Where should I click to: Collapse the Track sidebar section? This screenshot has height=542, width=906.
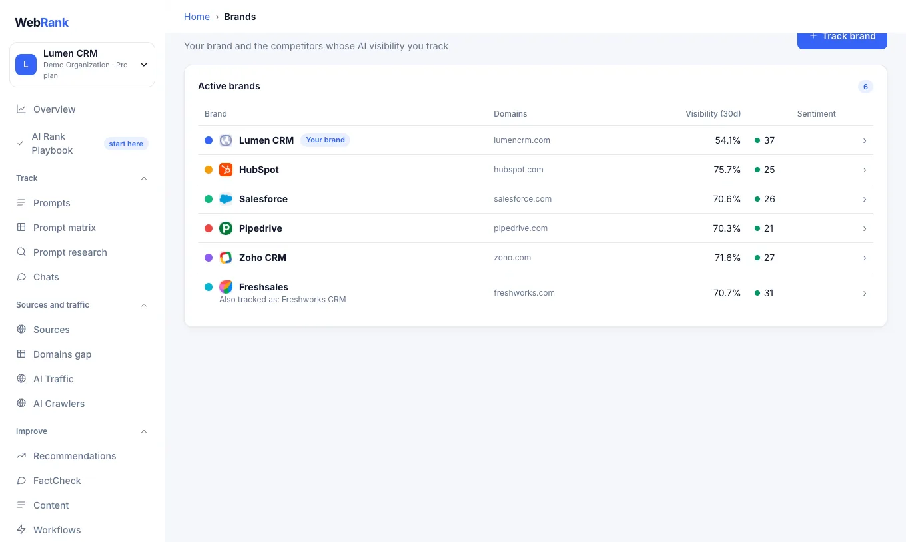coord(144,178)
